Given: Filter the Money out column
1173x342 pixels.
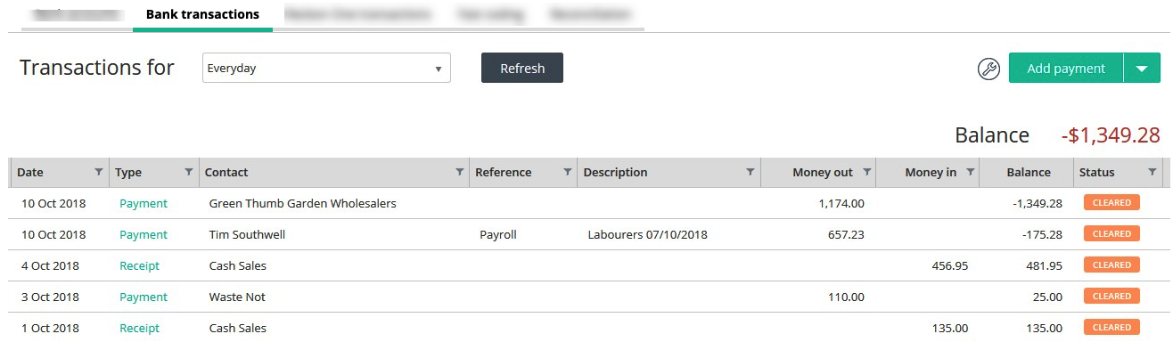Looking at the screenshot, I should pos(866,172).
